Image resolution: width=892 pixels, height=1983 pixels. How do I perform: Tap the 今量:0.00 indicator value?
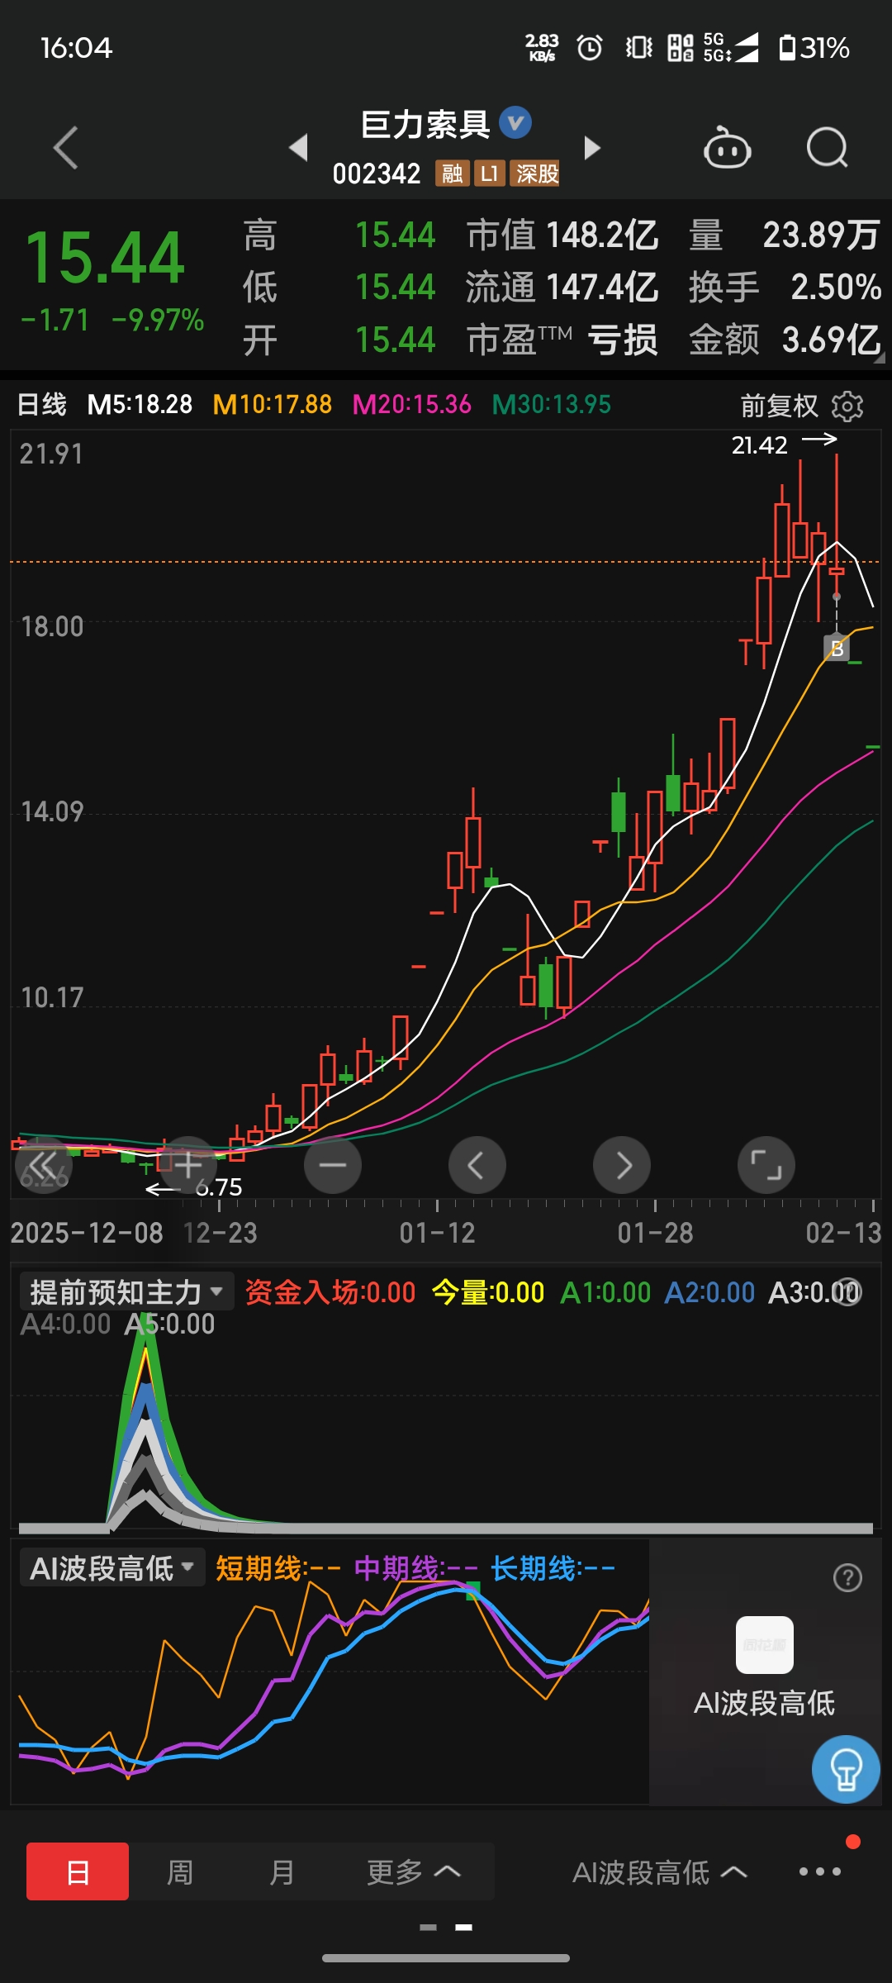click(x=488, y=1292)
